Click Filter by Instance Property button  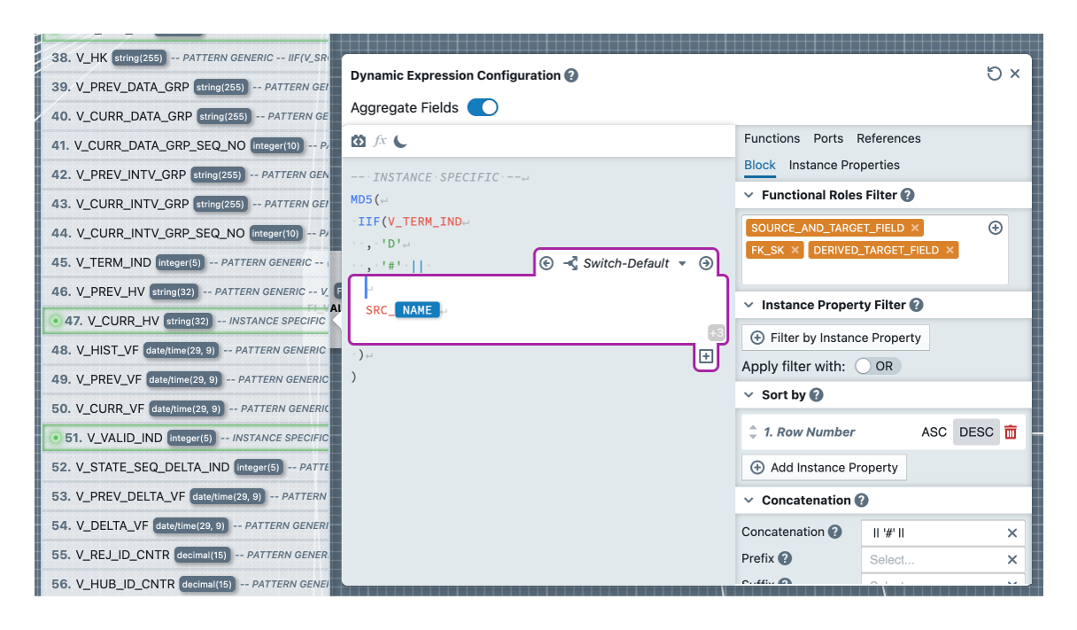click(835, 338)
